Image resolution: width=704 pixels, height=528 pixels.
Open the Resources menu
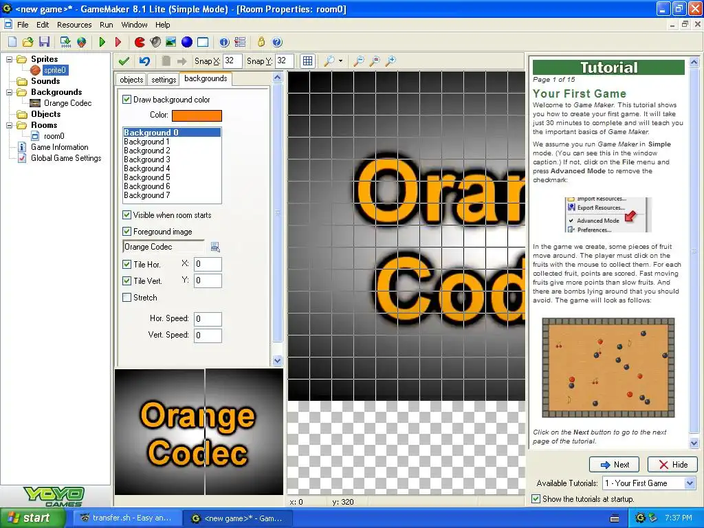(74, 25)
